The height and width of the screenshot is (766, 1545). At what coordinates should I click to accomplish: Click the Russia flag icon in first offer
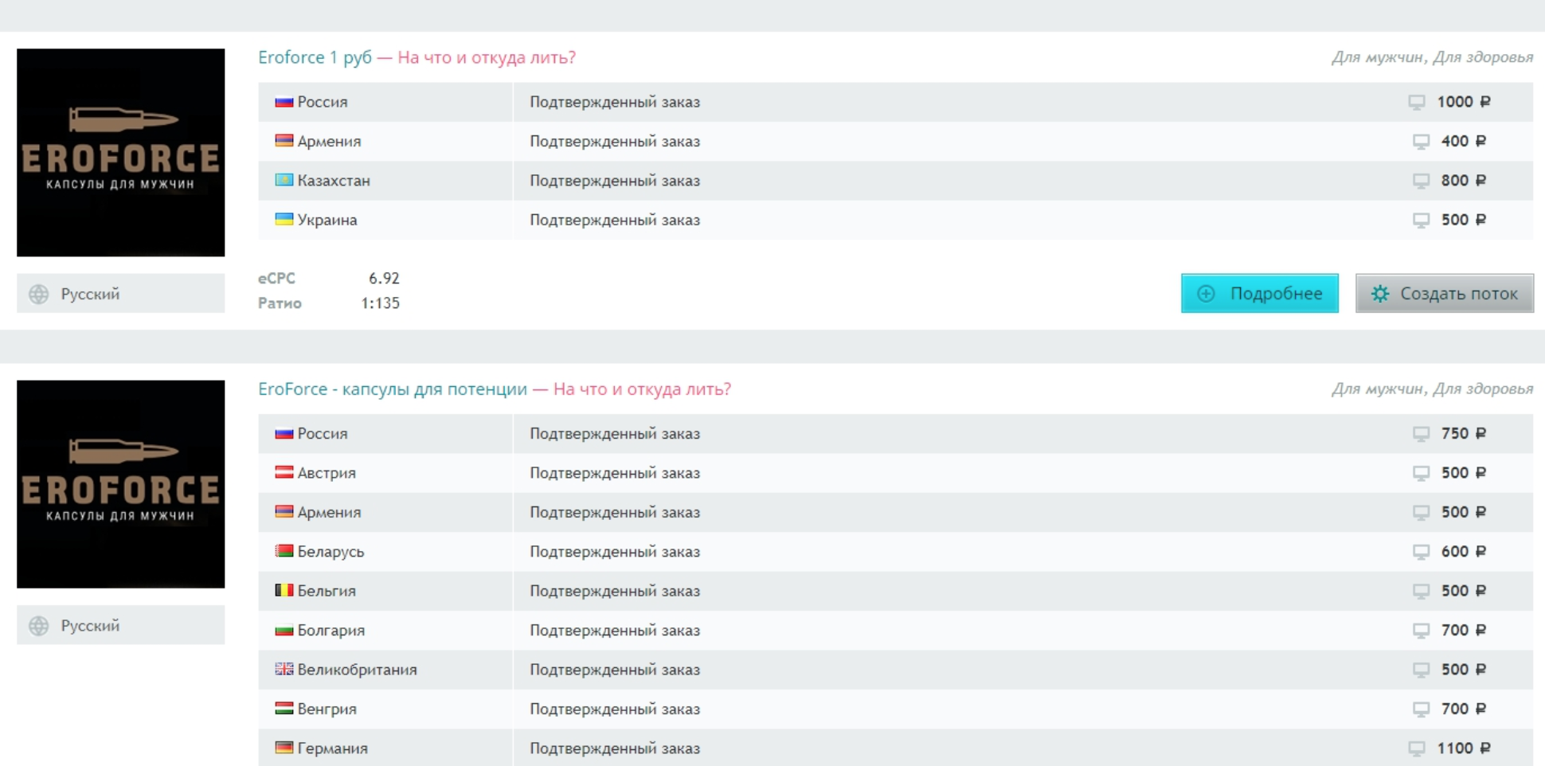tap(284, 102)
